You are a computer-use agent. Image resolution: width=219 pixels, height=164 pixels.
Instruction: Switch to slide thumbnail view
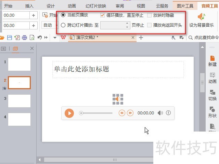click(15, 49)
